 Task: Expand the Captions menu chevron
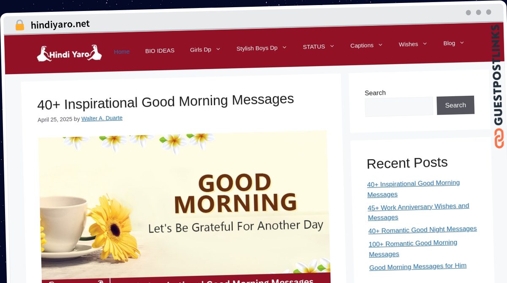[380, 44]
